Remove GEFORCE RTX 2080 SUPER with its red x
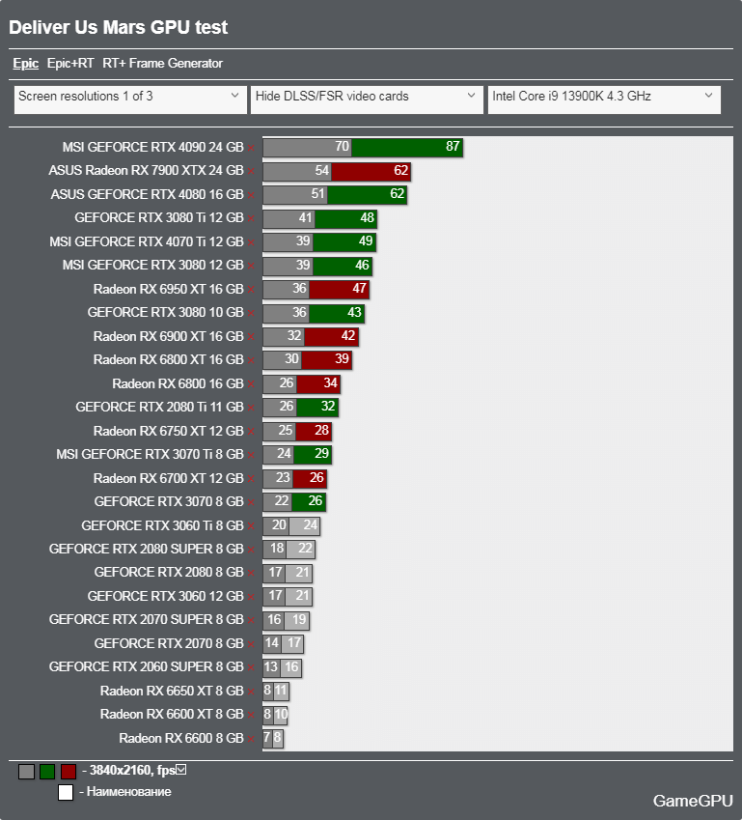The height and width of the screenshot is (820, 742). (x=251, y=551)
